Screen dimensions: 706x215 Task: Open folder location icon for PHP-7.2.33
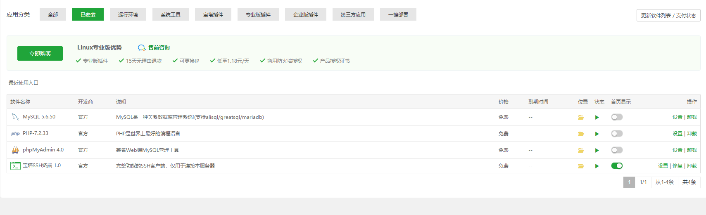[x=581, y=134]
